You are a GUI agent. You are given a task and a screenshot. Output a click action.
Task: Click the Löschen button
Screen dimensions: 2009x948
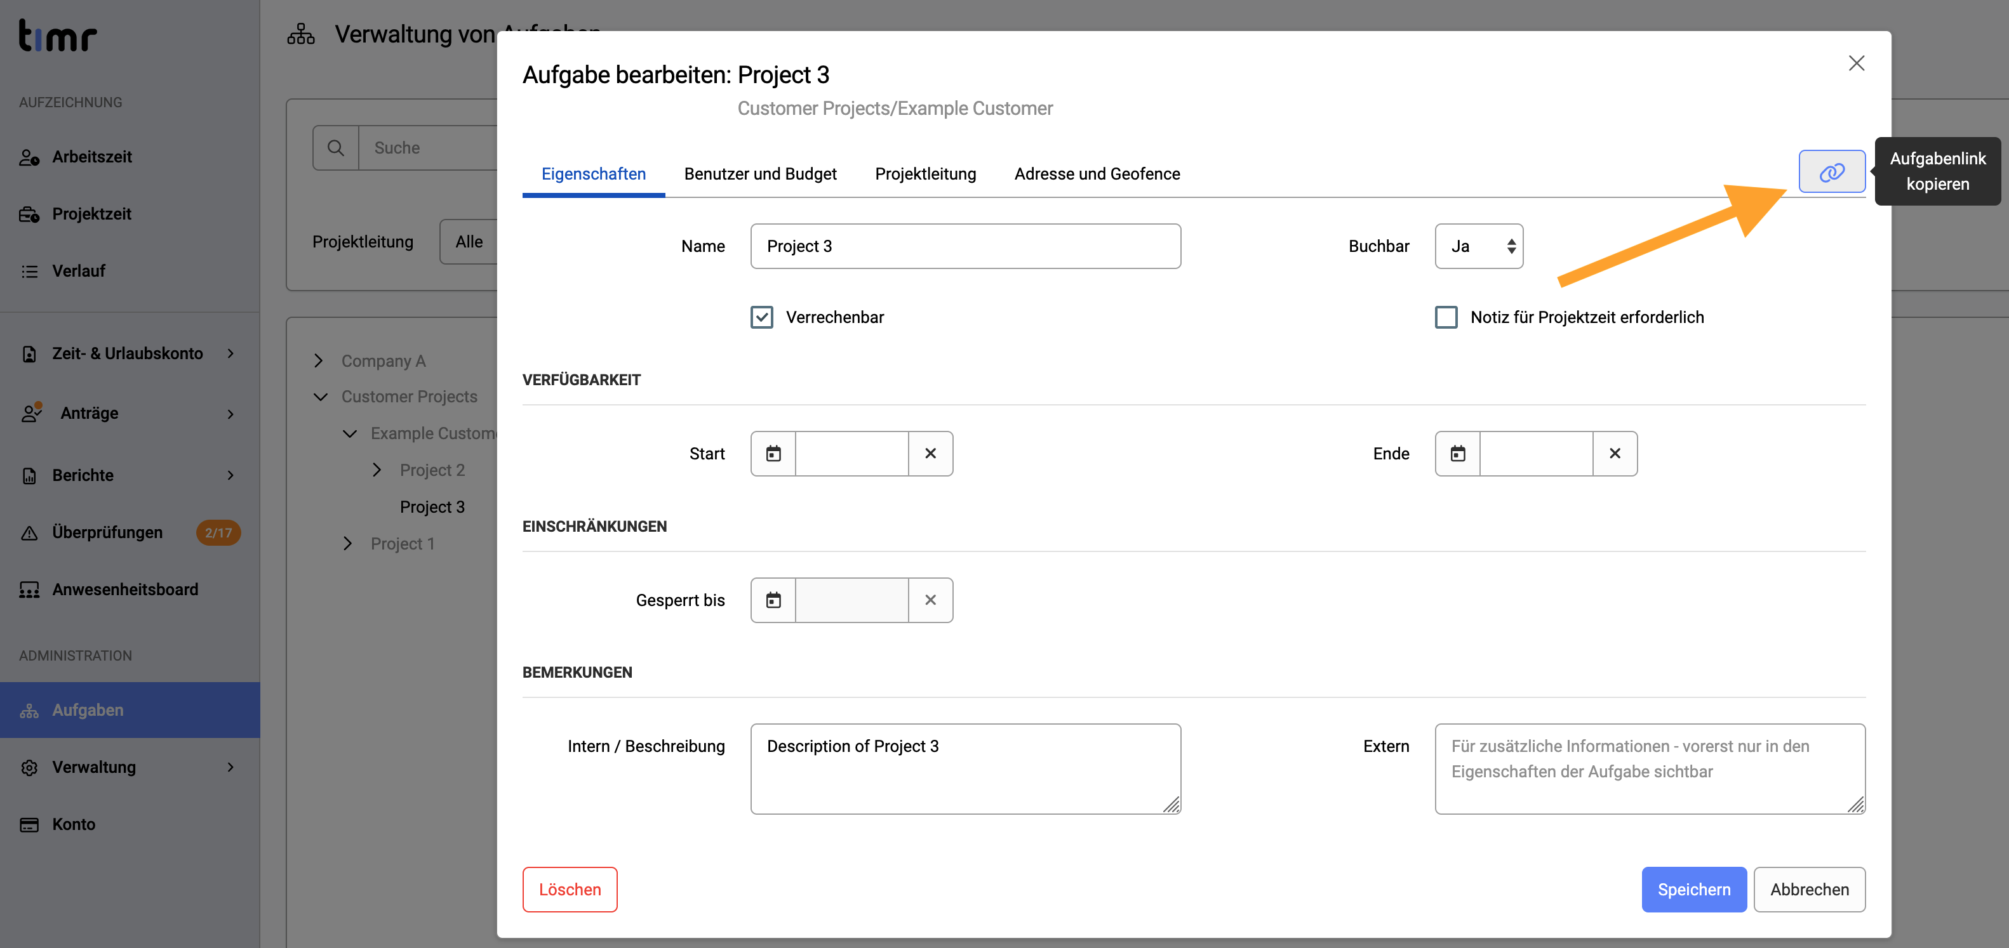(570, 890)
